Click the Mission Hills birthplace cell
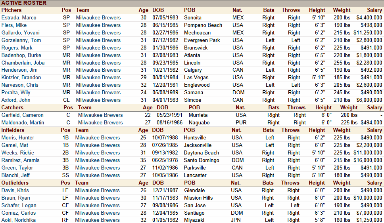Viewport: 384px width, 223px height. [x=199, y=198]
